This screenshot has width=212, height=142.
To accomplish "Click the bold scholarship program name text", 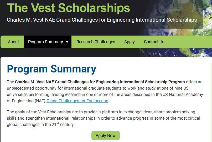I will click(100, 82).
